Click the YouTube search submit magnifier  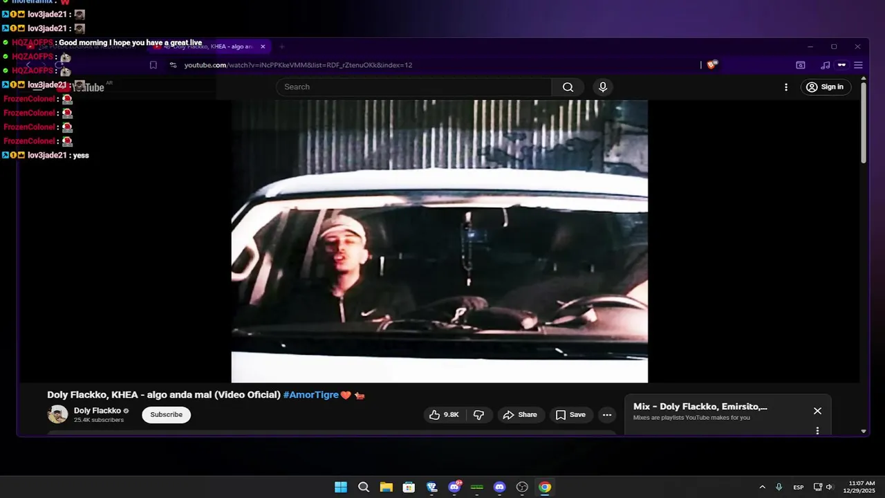click(x=568, y=87)
